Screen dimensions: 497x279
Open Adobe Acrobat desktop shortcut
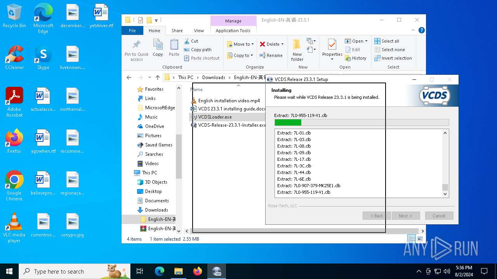[14, 102]
